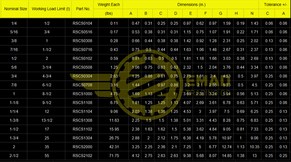Viewport: 291px width, 162px height.
Task: Select working load limit "8-1/2"
Action: [47, 94]
